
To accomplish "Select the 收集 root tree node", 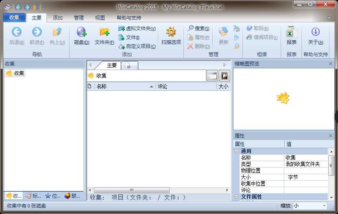I will pos(15,73).
